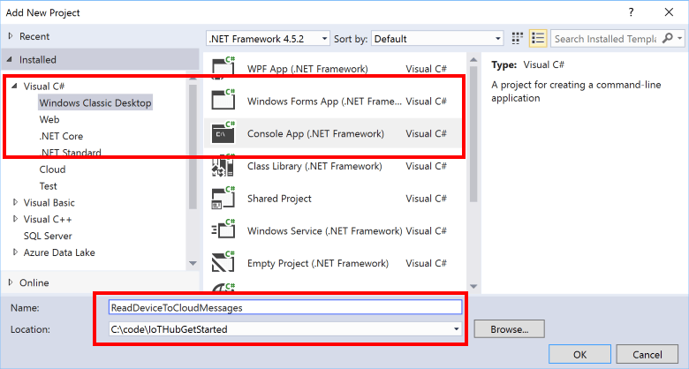Click the project Name input field

285,307
